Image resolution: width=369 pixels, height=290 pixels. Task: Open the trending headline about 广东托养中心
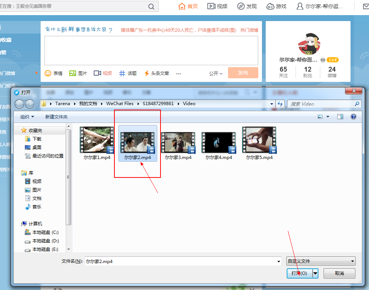178,30
